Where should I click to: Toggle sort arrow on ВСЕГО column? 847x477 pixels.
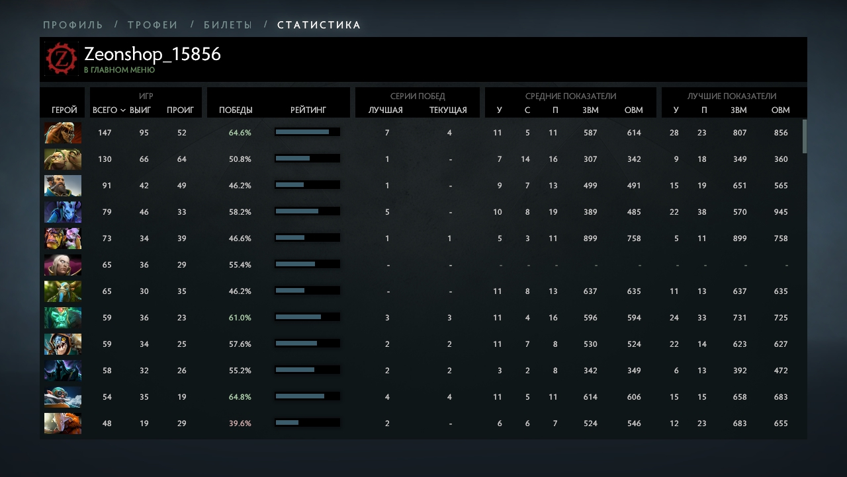(123, 110)
